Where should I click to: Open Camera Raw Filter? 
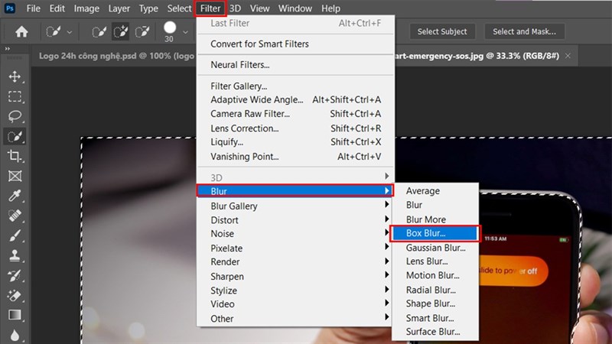[296, 114]
